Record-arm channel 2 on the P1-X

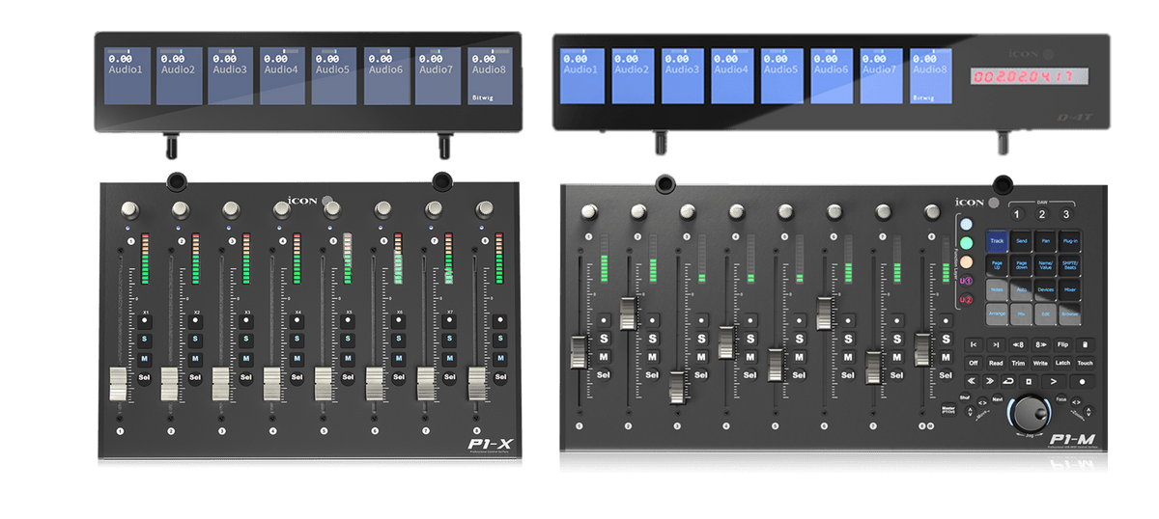195,320
